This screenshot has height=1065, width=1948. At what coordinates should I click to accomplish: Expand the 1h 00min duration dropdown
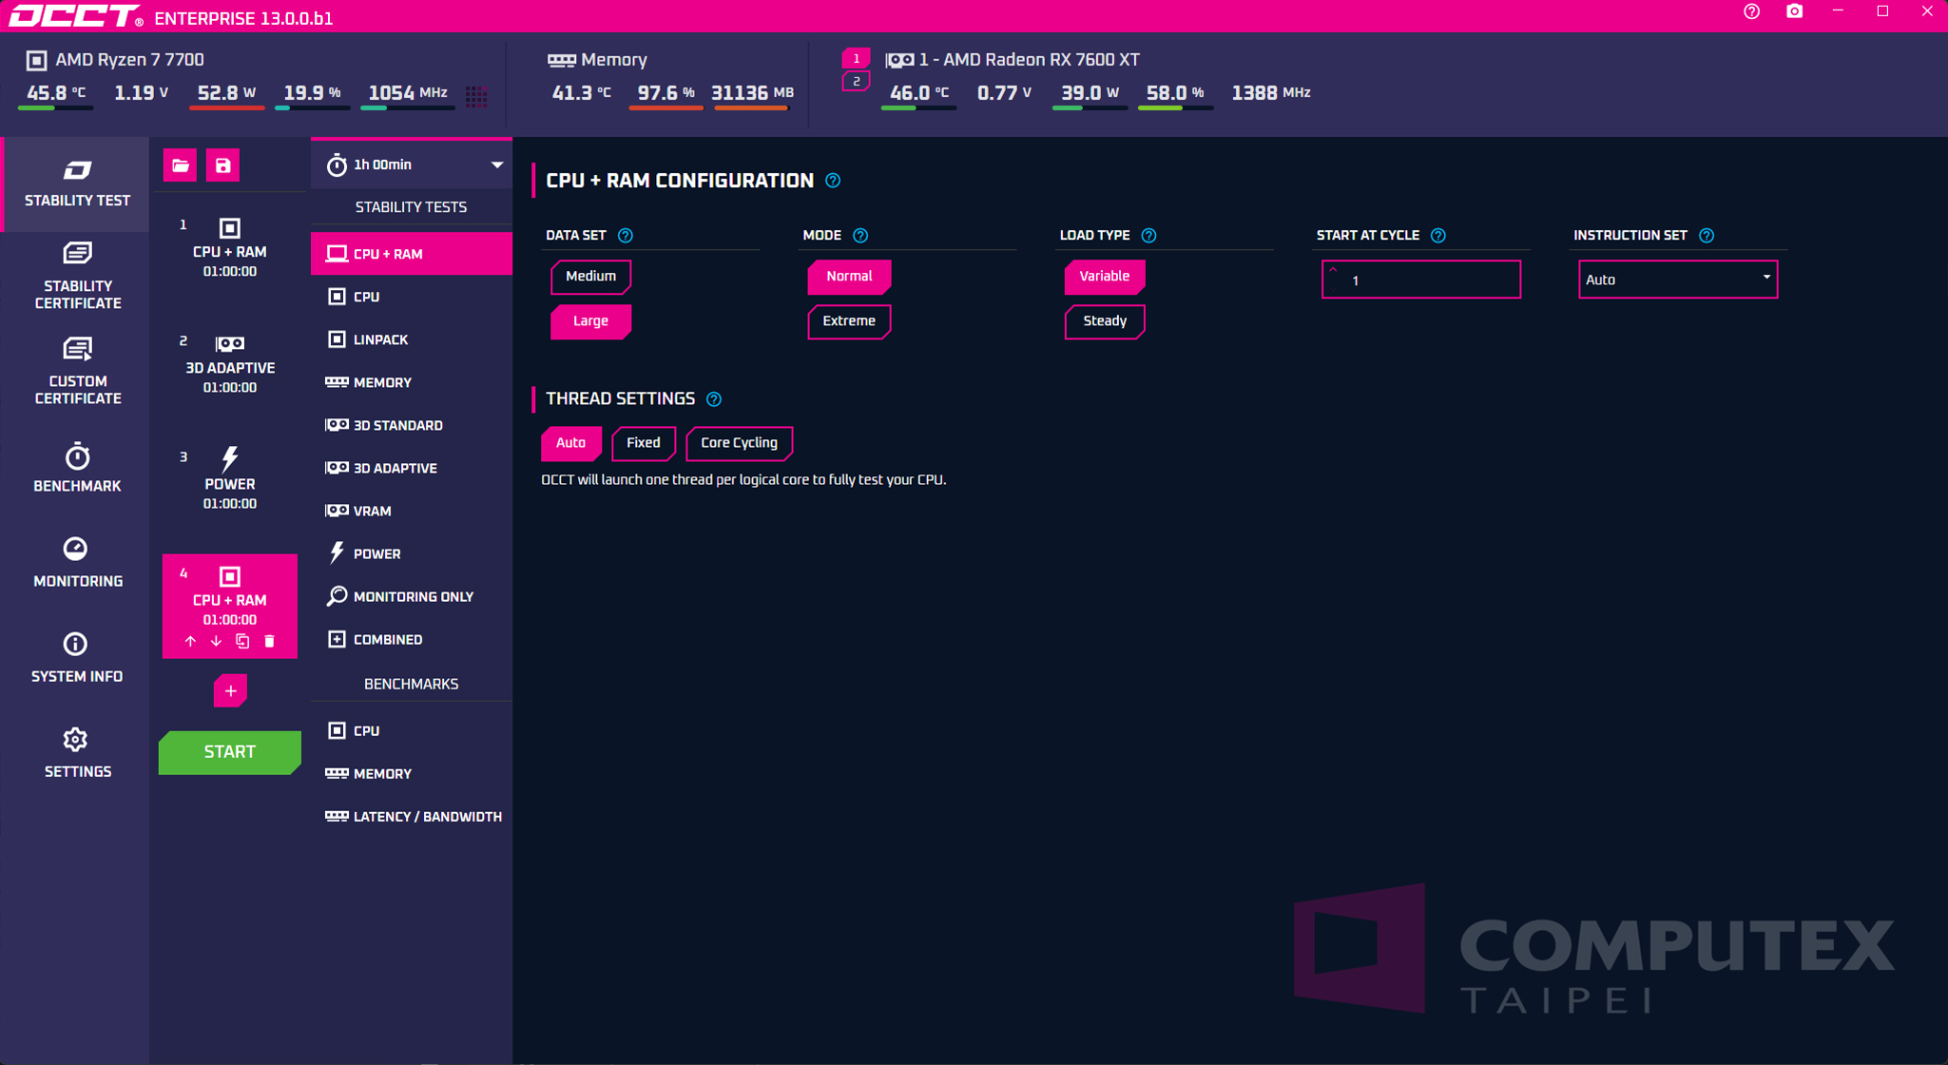click(412, 165)
